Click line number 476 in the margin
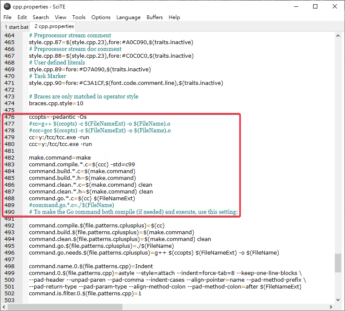 (9, 117)
